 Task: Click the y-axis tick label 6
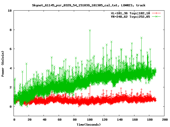(10, 49)
